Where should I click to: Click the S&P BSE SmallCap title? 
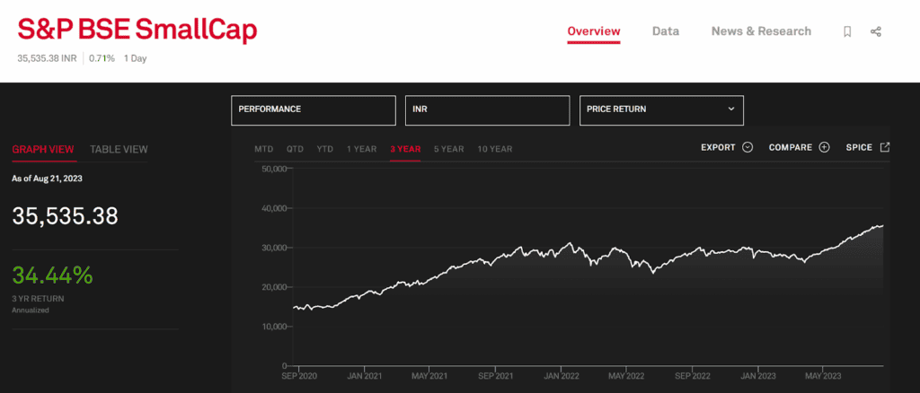(137, 31)
